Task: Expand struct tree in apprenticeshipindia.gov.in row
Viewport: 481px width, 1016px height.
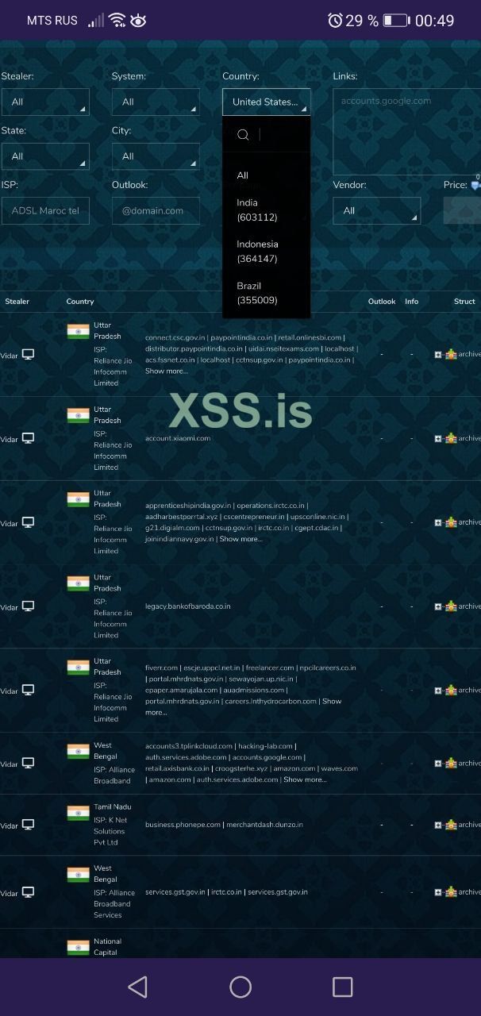Action: point(438,522)
